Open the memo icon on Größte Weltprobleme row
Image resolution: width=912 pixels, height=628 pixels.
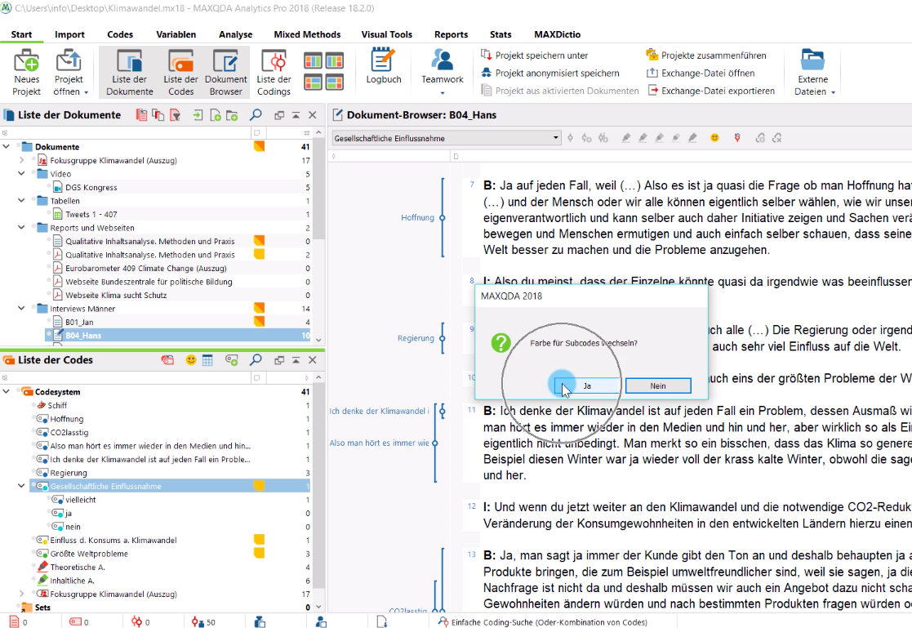259,553
